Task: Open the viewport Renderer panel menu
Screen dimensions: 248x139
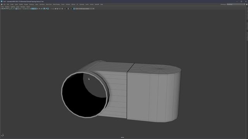Action: (23, 7)
